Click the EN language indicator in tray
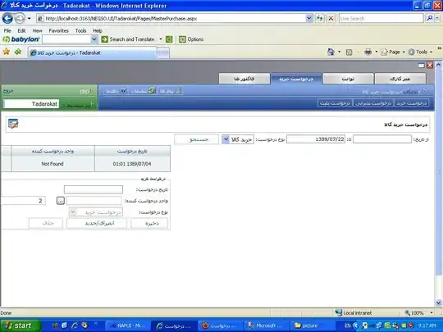 (x=348, y=325)
